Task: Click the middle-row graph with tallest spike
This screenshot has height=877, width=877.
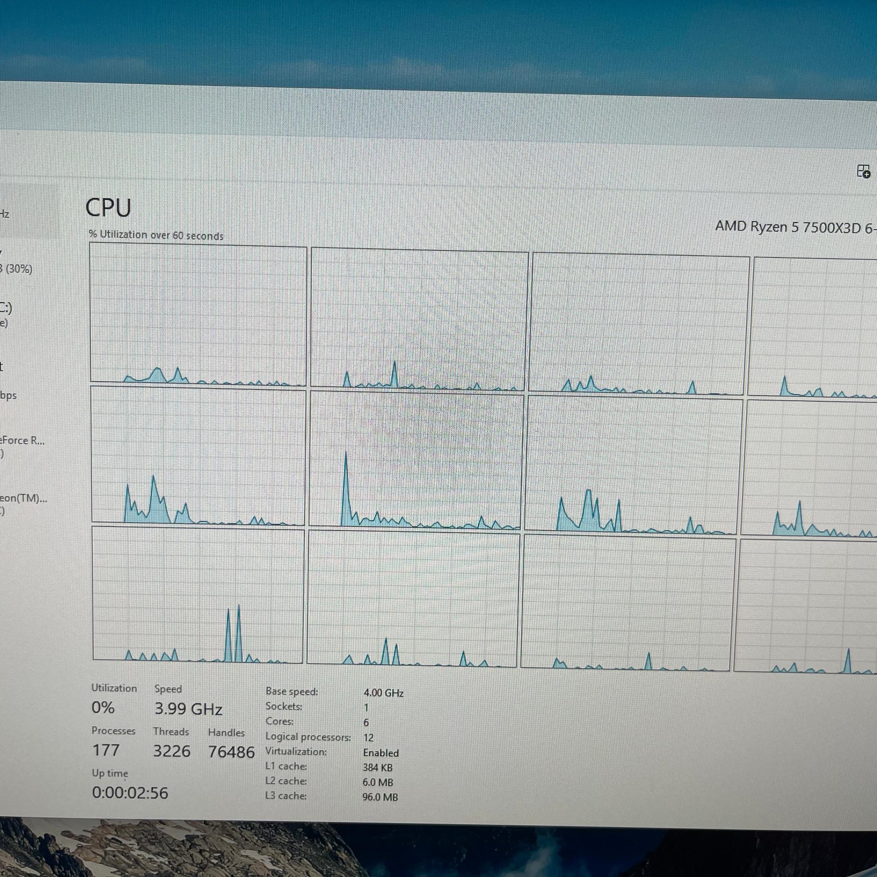Action: pos(416,460)
